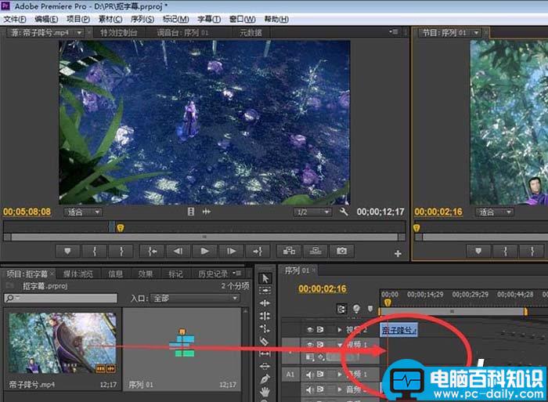Switch to 效果 tab
This screenshot has height=402, width=548.
click(x=146, y=274)
